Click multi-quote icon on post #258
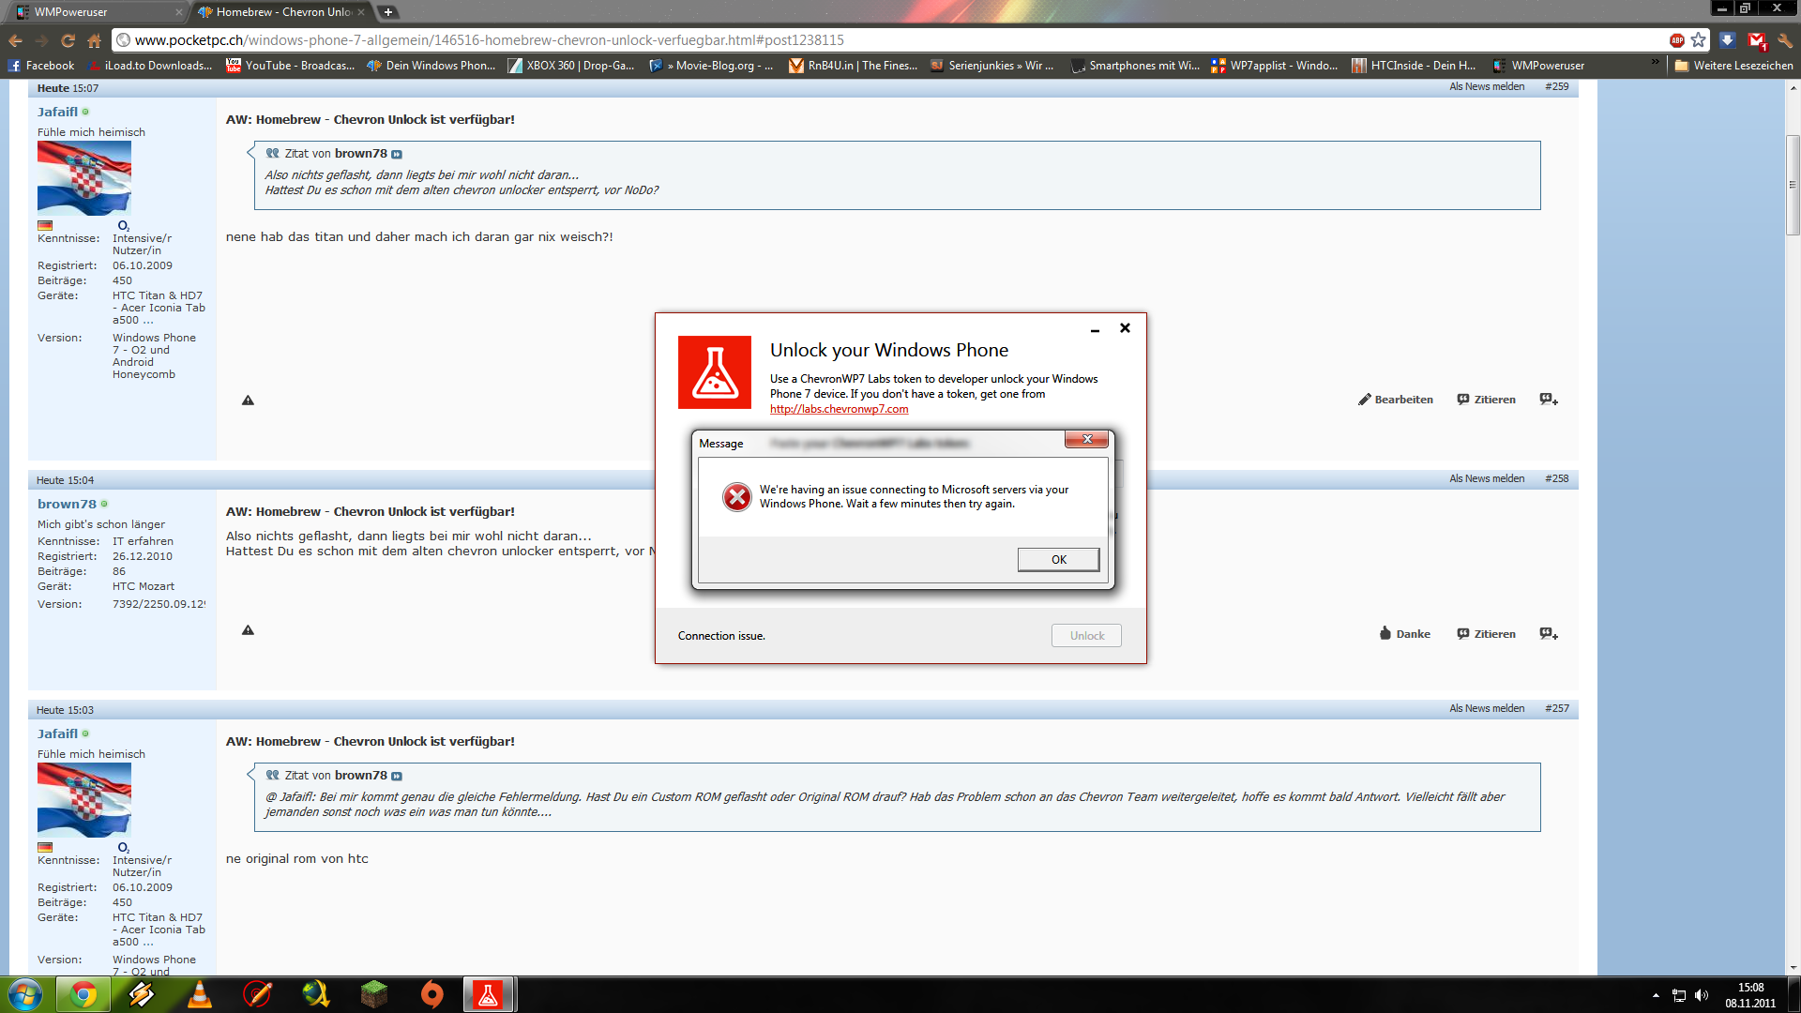The width and height of the screenshot is (1801, 1013). coord(1549,634)
